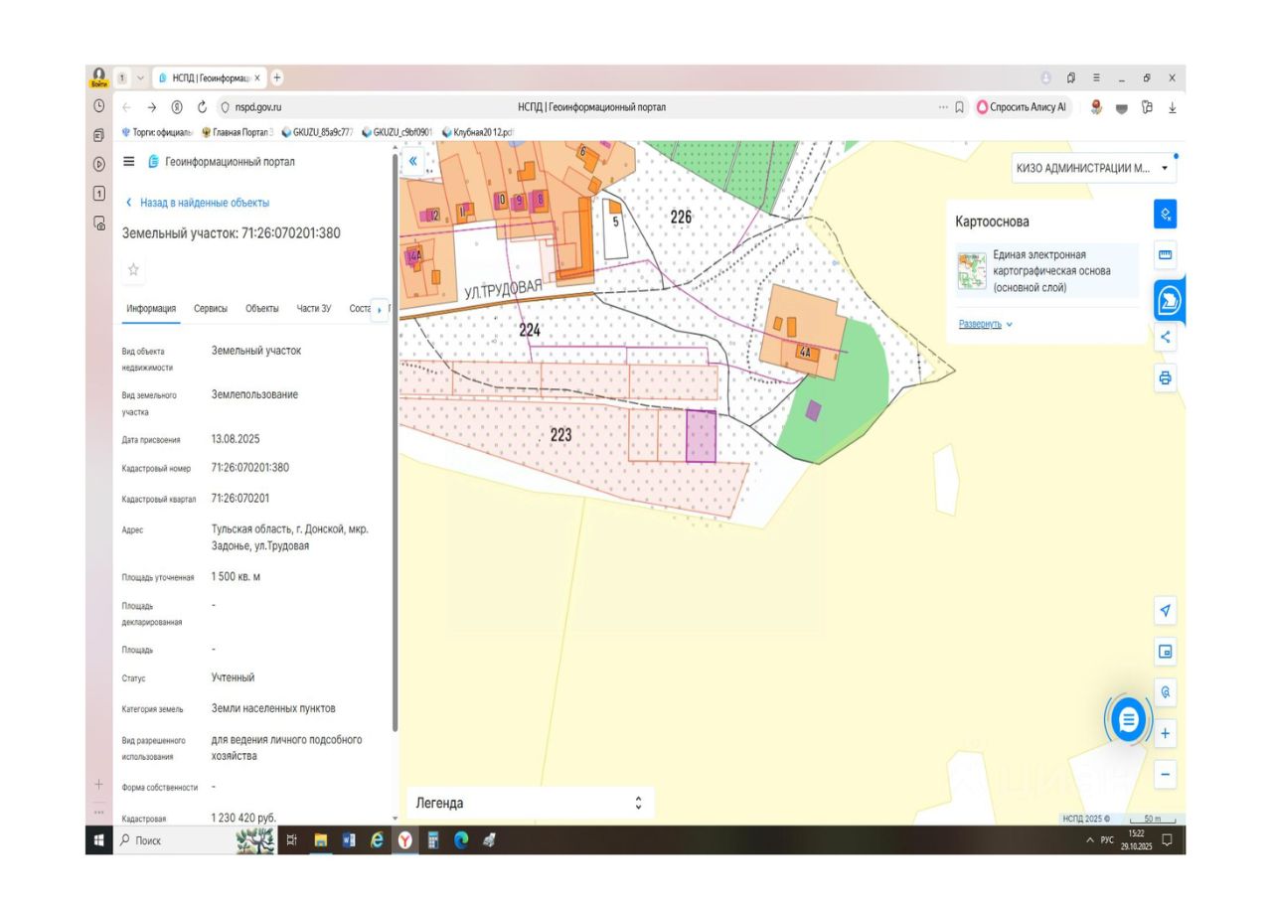Expand the Легенда panel
This screenshot has height=899, width=1272.
638,803
